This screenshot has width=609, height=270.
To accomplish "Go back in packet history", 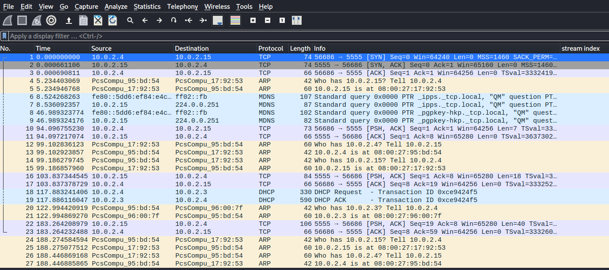I will 144,20.
